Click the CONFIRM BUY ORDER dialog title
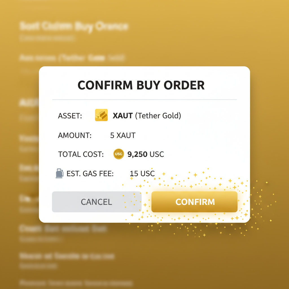The width and height of the screenshot is (289, 289). coord(141,85)
